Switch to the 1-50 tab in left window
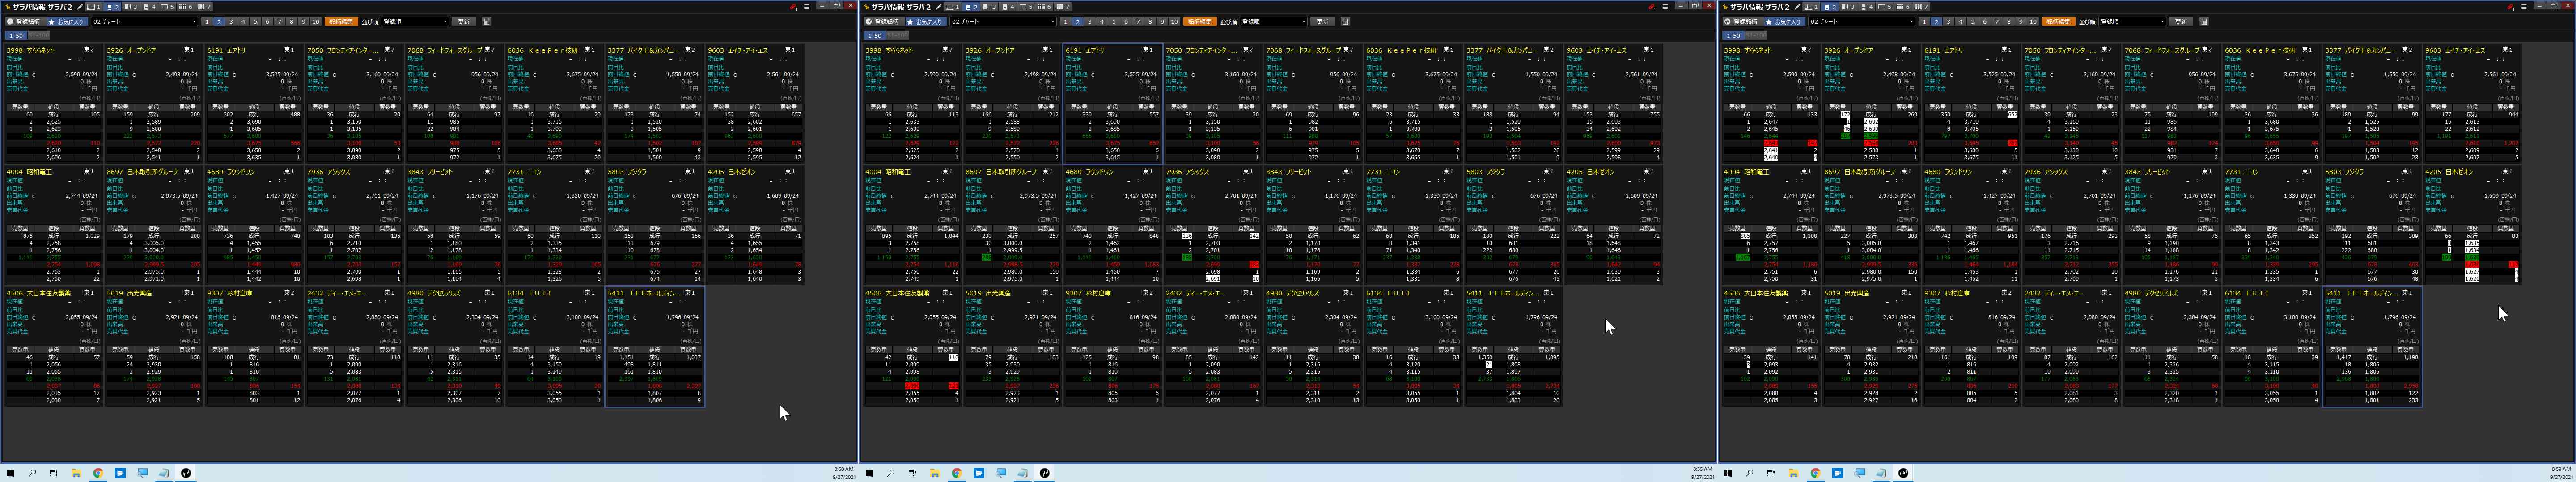 coord(15,35)
